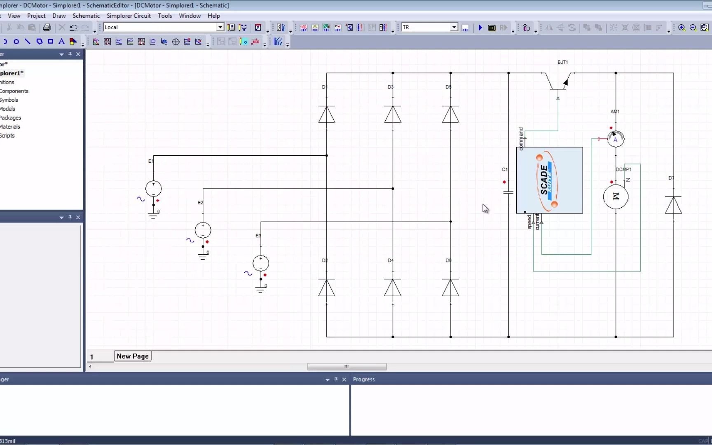This screenshot has height=445, width=712.
Task: Run the simulation with the play button
Action: coord(480,27)
